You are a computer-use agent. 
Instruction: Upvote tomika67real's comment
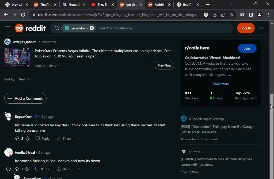click(x=17, y=169)
